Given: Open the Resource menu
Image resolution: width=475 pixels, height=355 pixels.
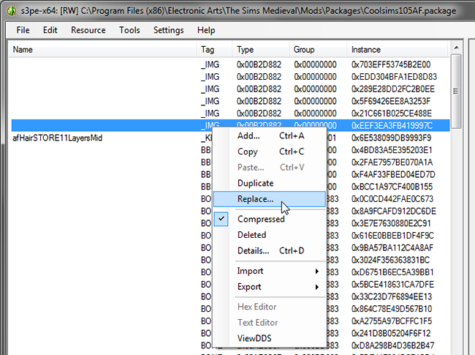Looking at the screenshot, I should click(88, 30).
